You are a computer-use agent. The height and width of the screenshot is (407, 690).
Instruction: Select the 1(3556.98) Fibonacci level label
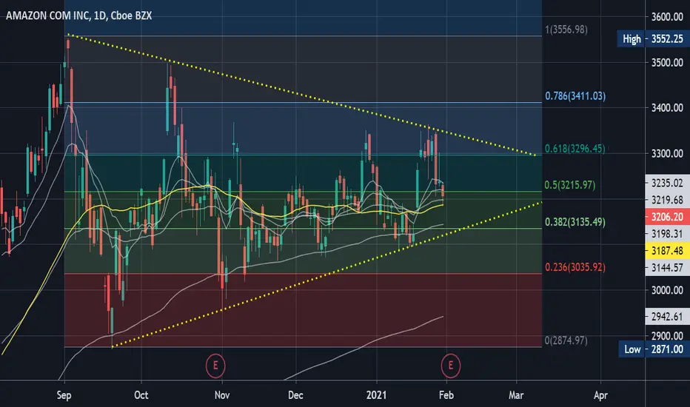click(x=566, y=30)
